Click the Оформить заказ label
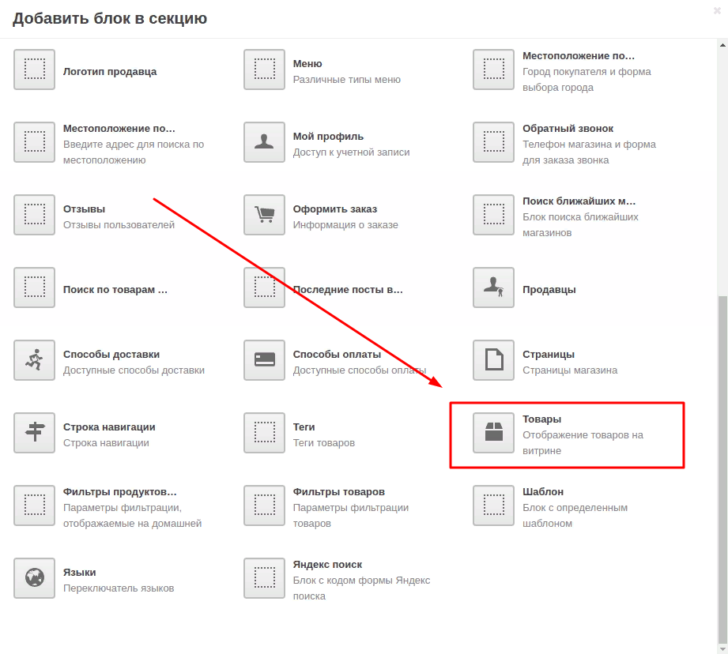Screen dimensions: 728x654 (334, 209)
